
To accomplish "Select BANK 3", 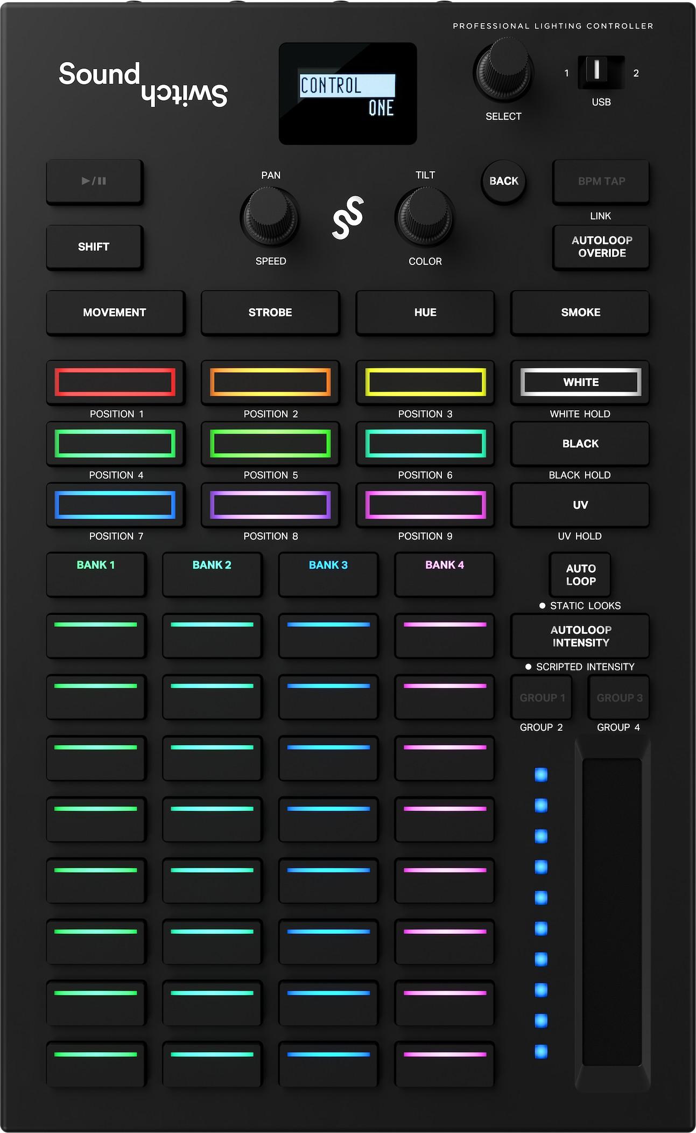I will coord(328,575).
